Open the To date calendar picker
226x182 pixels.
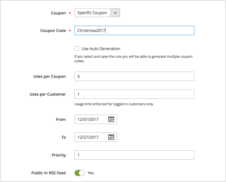coord(111,137)
